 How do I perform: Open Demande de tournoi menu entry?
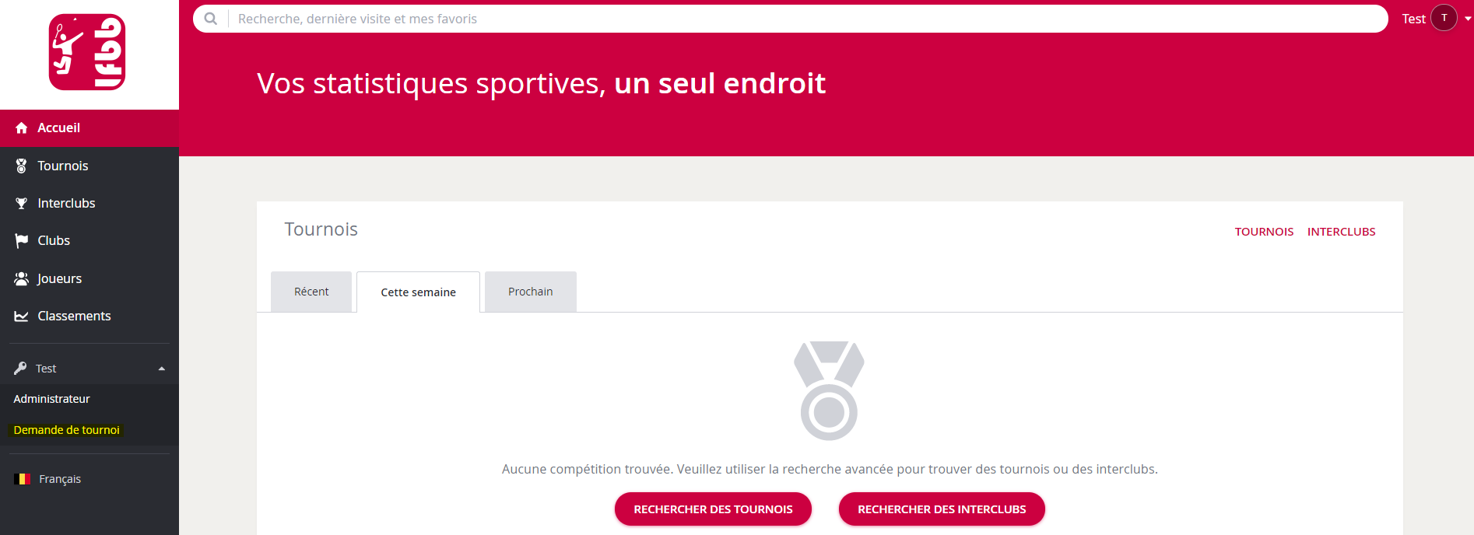pyautogui.click(x=67, y=430)
